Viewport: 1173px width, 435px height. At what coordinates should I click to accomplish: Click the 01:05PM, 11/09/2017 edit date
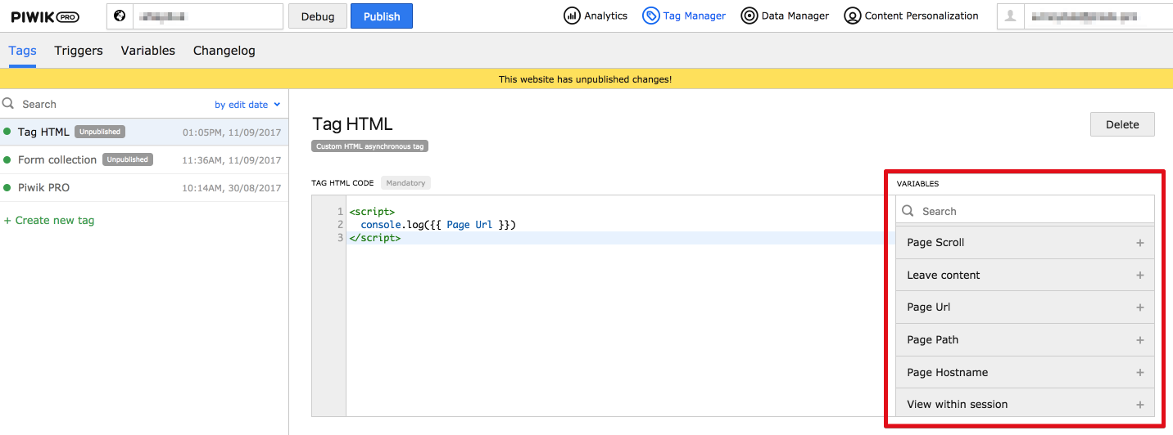coord(232,132)
